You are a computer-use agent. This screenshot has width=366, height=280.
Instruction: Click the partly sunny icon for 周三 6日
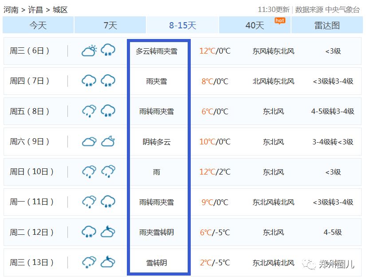tap(89, 51)
